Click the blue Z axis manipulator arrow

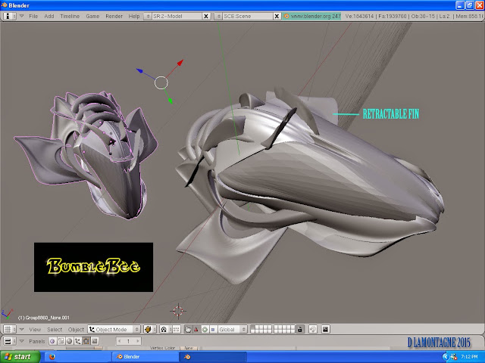pos(139,71)
